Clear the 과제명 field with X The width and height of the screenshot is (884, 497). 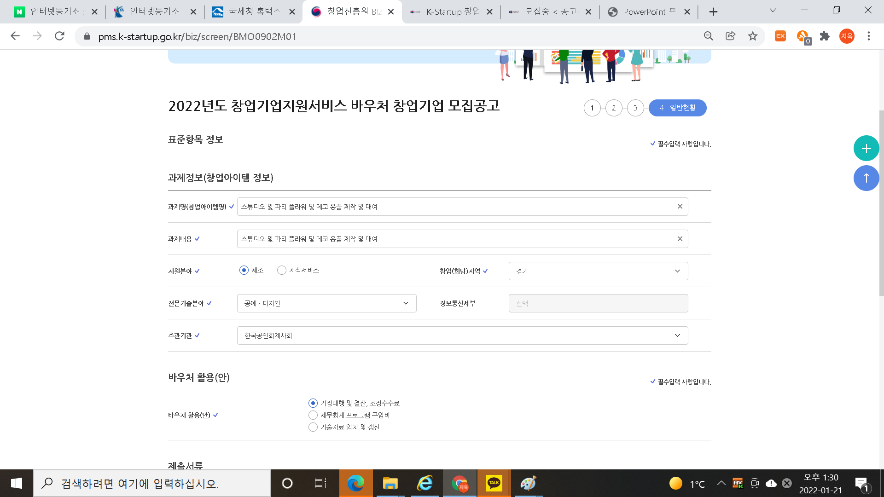pyautogui.click(x=680, y=207)
